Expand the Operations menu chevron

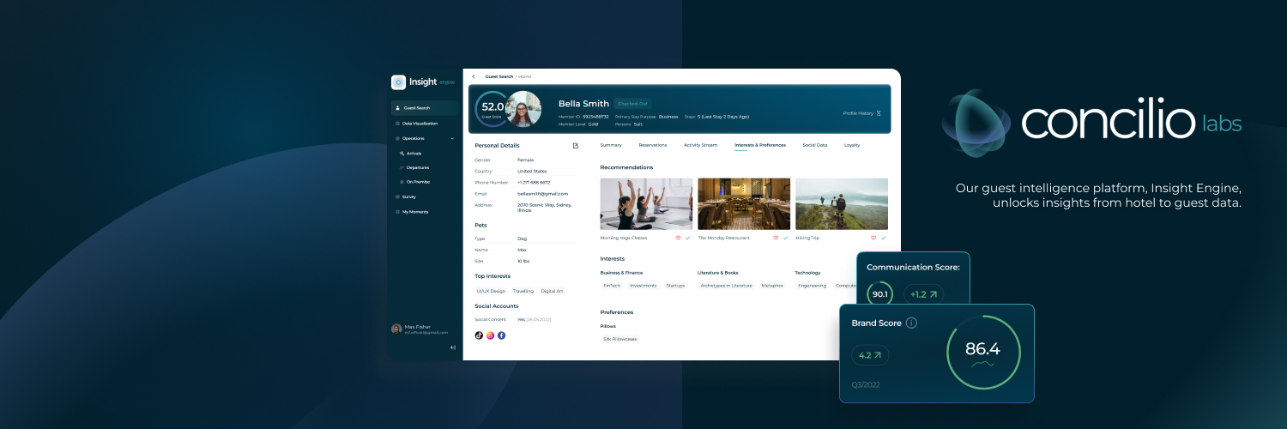click(452, 138)
